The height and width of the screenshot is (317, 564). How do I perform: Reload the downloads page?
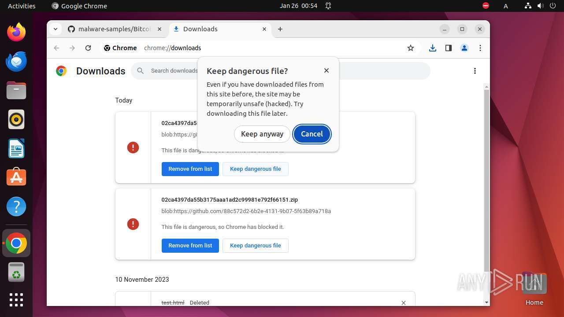[x=88, y=48]
